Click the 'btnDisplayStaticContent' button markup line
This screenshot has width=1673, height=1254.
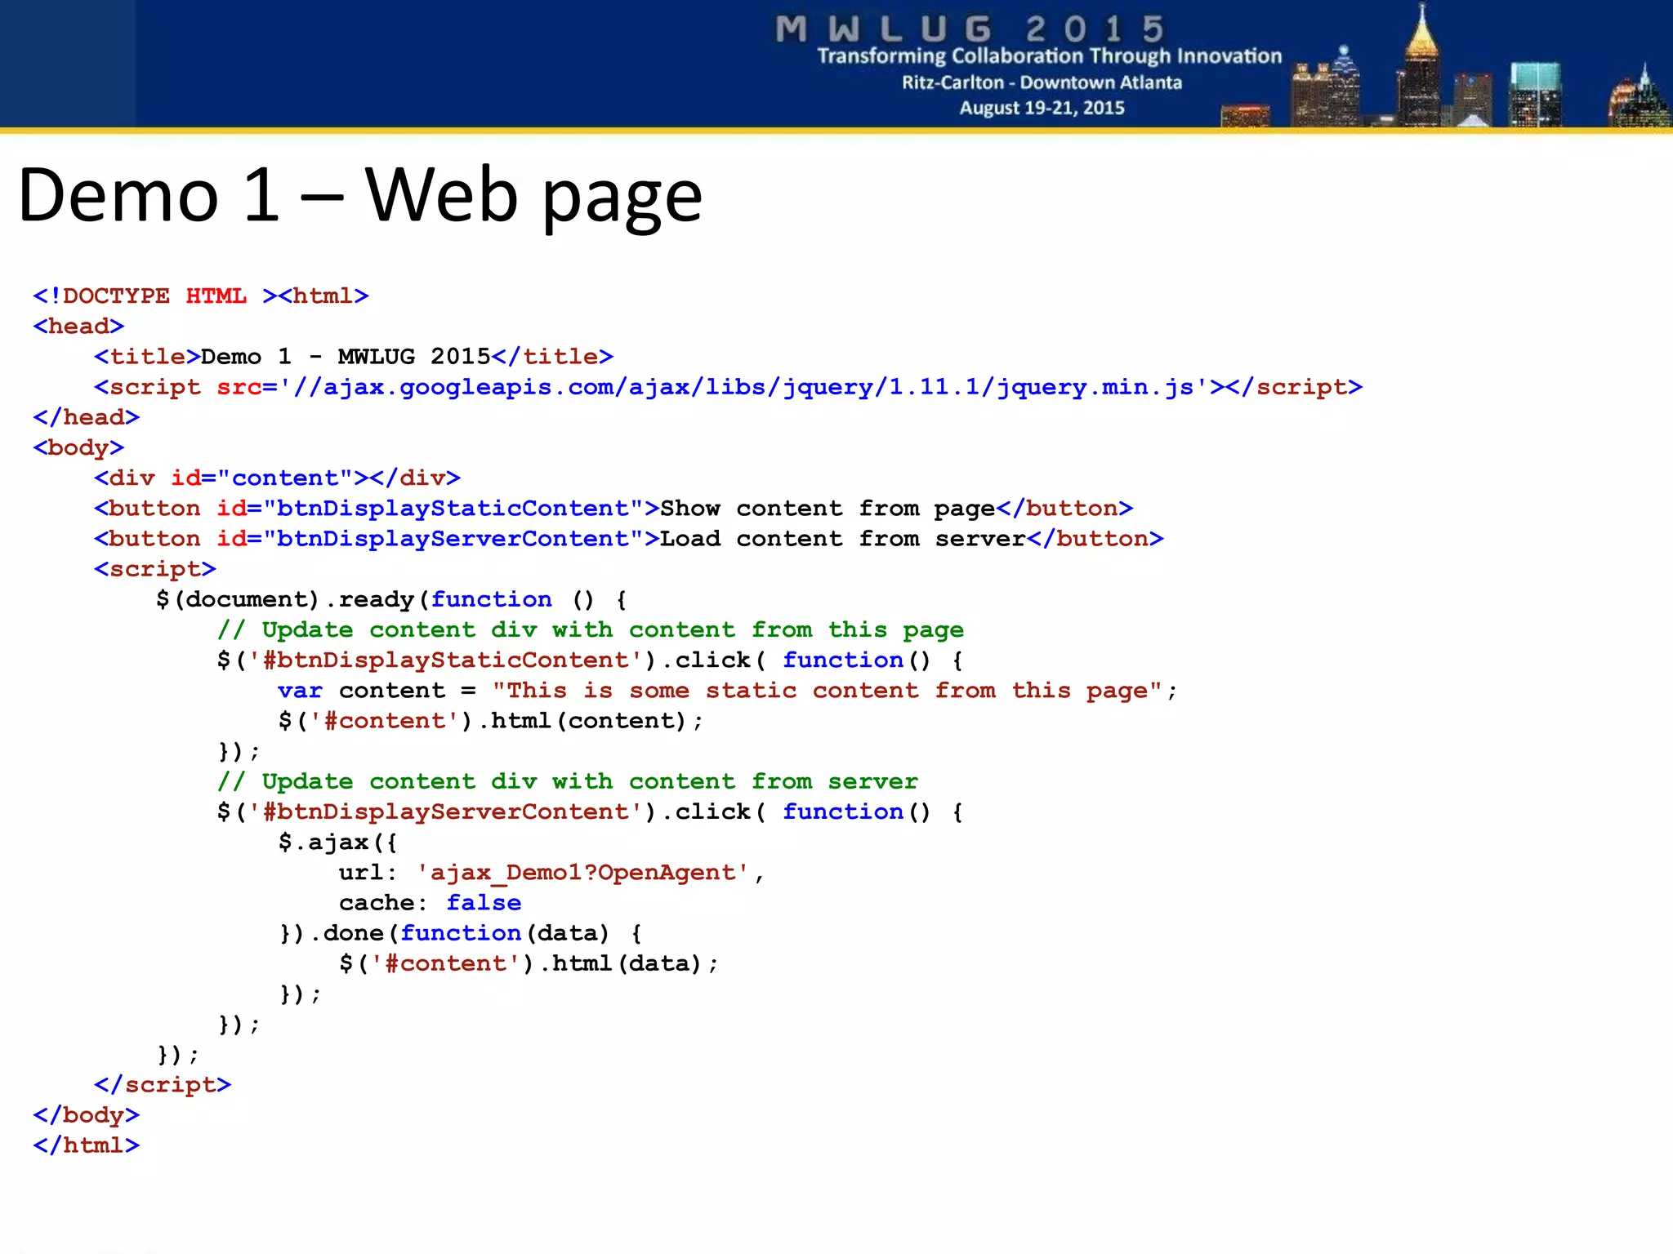click(613, 509)
